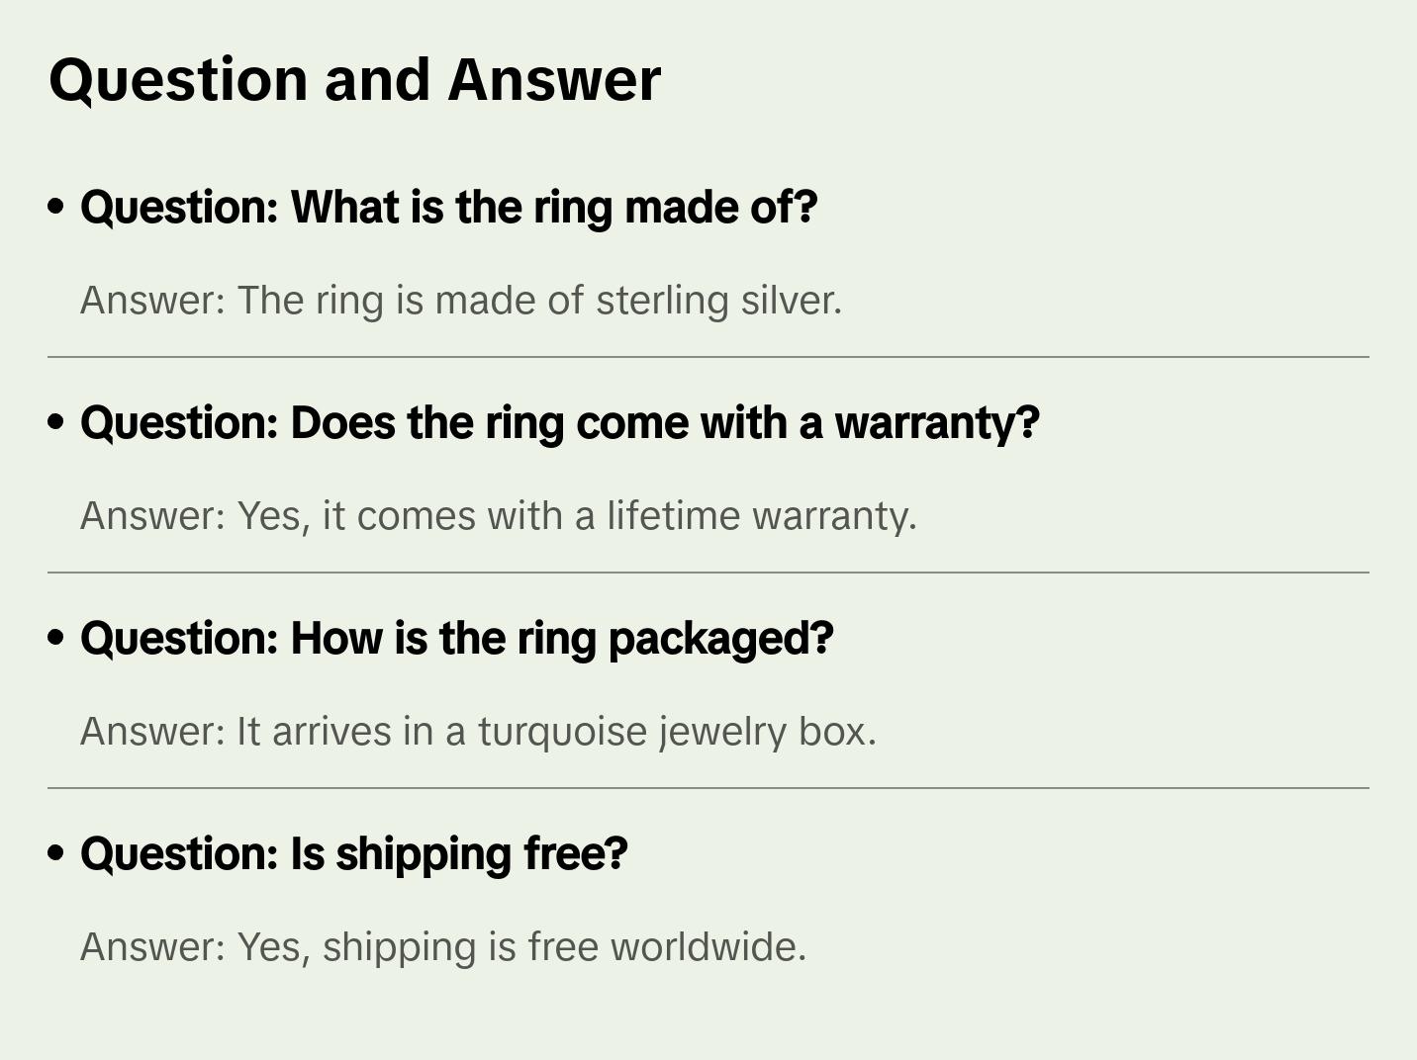The height and width of the screenshot is (1060, 1417).
Task: Select the ring packaging question
Action: pos(456,638)
